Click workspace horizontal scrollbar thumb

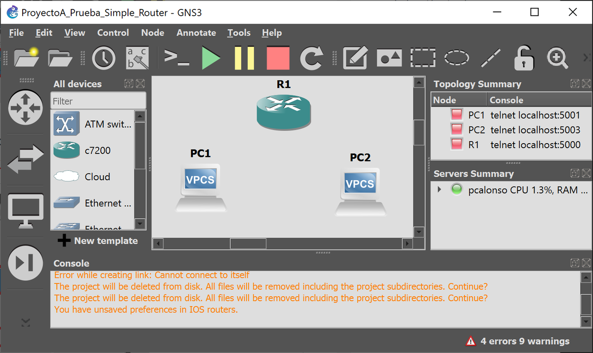(x=249, y=243)
